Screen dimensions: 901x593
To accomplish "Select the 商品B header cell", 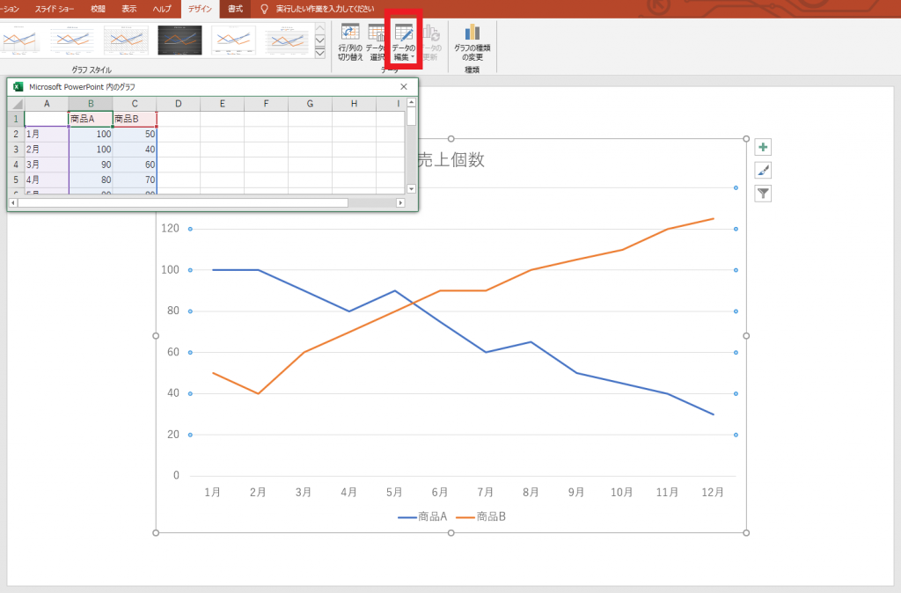I will tap(135, 119).
